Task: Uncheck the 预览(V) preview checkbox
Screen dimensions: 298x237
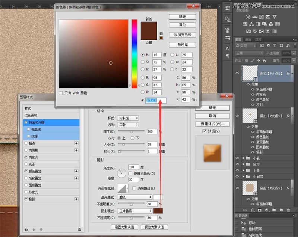Action: coord(205,131)
